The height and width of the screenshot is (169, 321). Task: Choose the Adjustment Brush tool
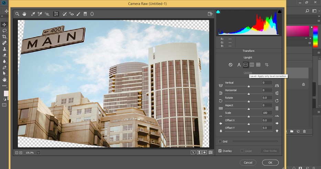pos(78,14)
